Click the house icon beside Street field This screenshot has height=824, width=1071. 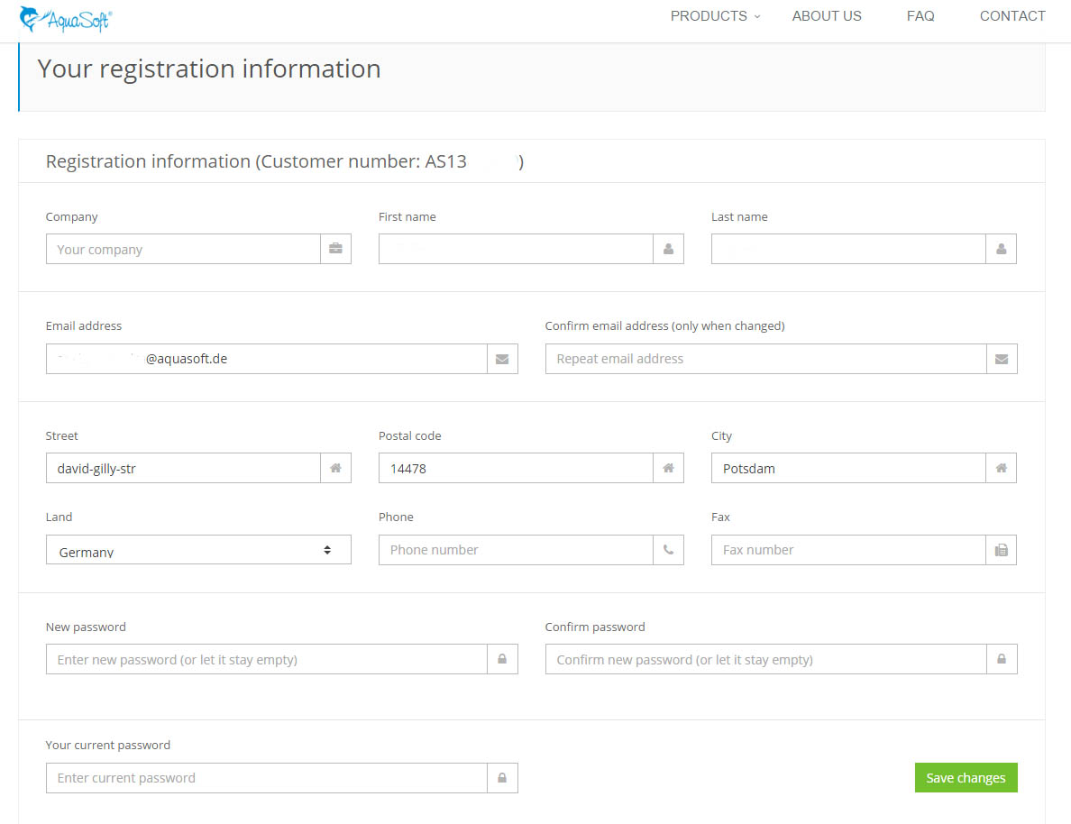(x=335, y=468)
